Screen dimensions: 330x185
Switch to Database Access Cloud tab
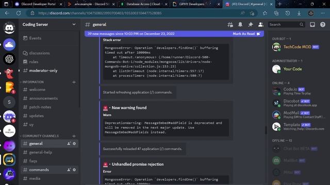click(143, 4)
